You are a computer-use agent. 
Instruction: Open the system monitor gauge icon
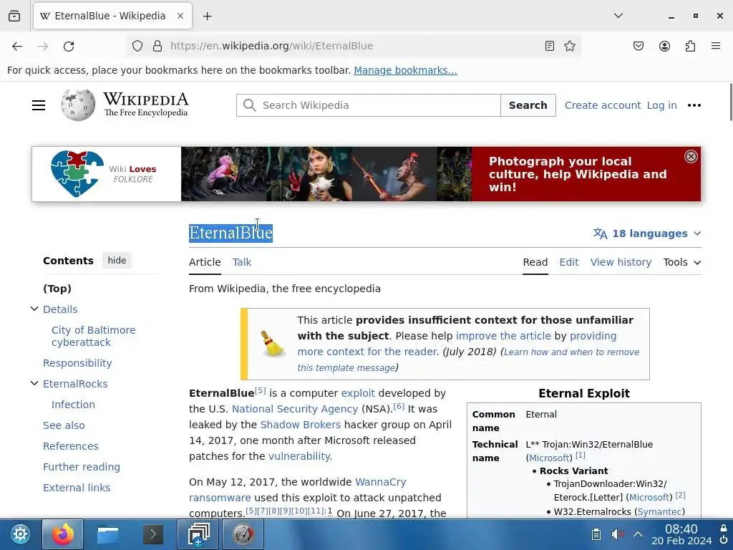(243, 534)
